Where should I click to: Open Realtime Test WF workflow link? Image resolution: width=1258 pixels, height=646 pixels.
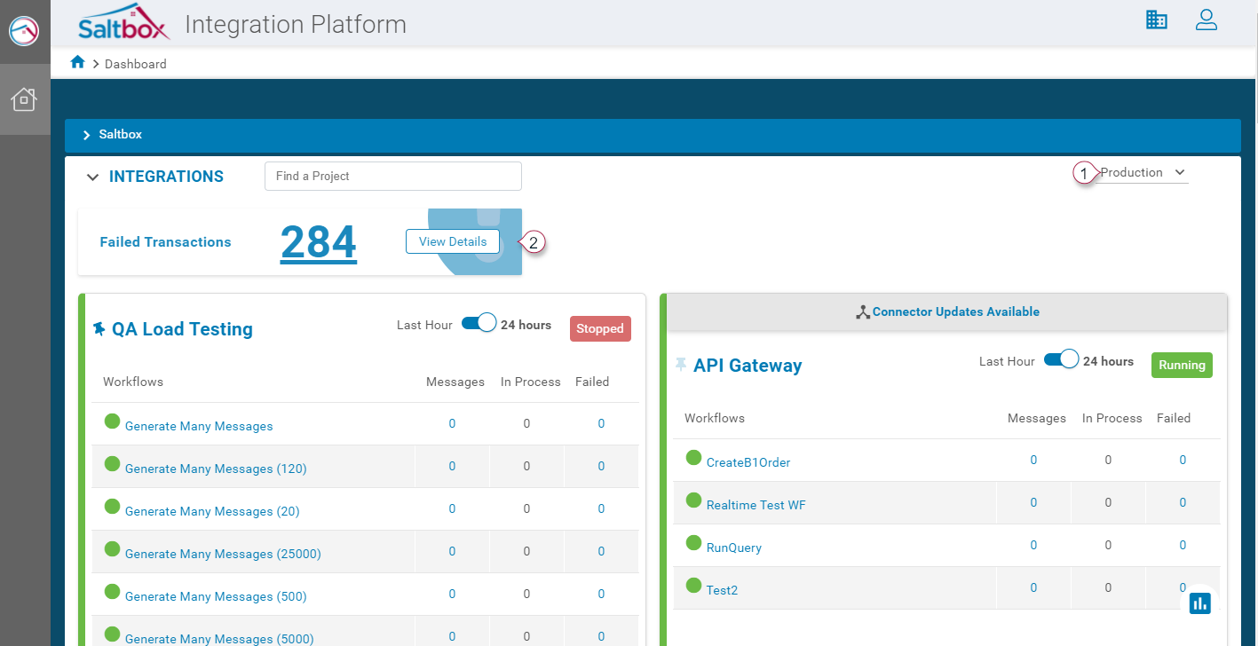(x=756, y=505)
